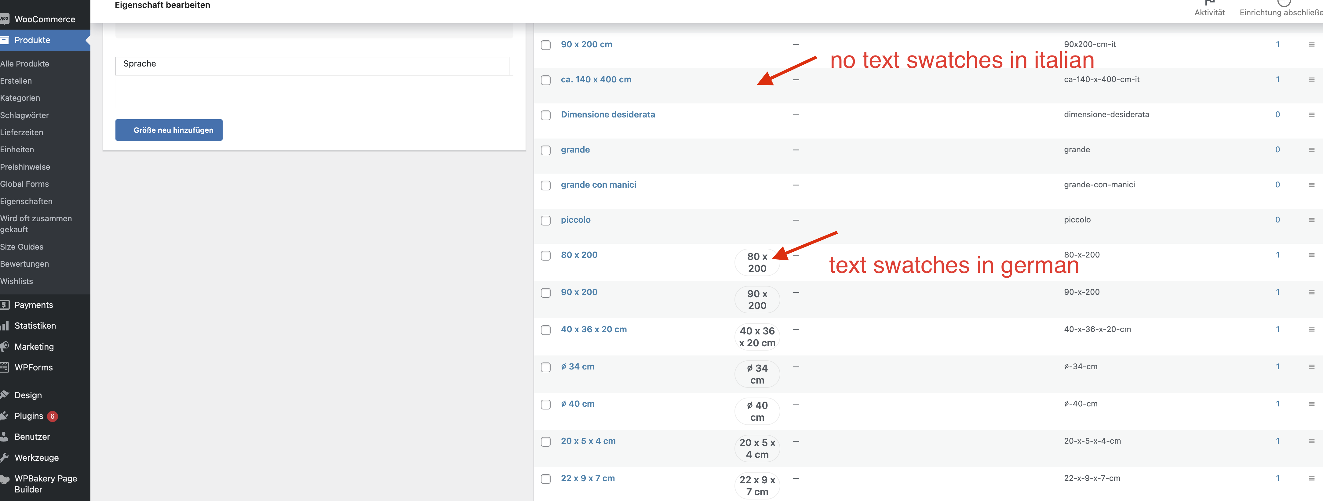Go to Kategorien submenu item

[x=20, y=98]
